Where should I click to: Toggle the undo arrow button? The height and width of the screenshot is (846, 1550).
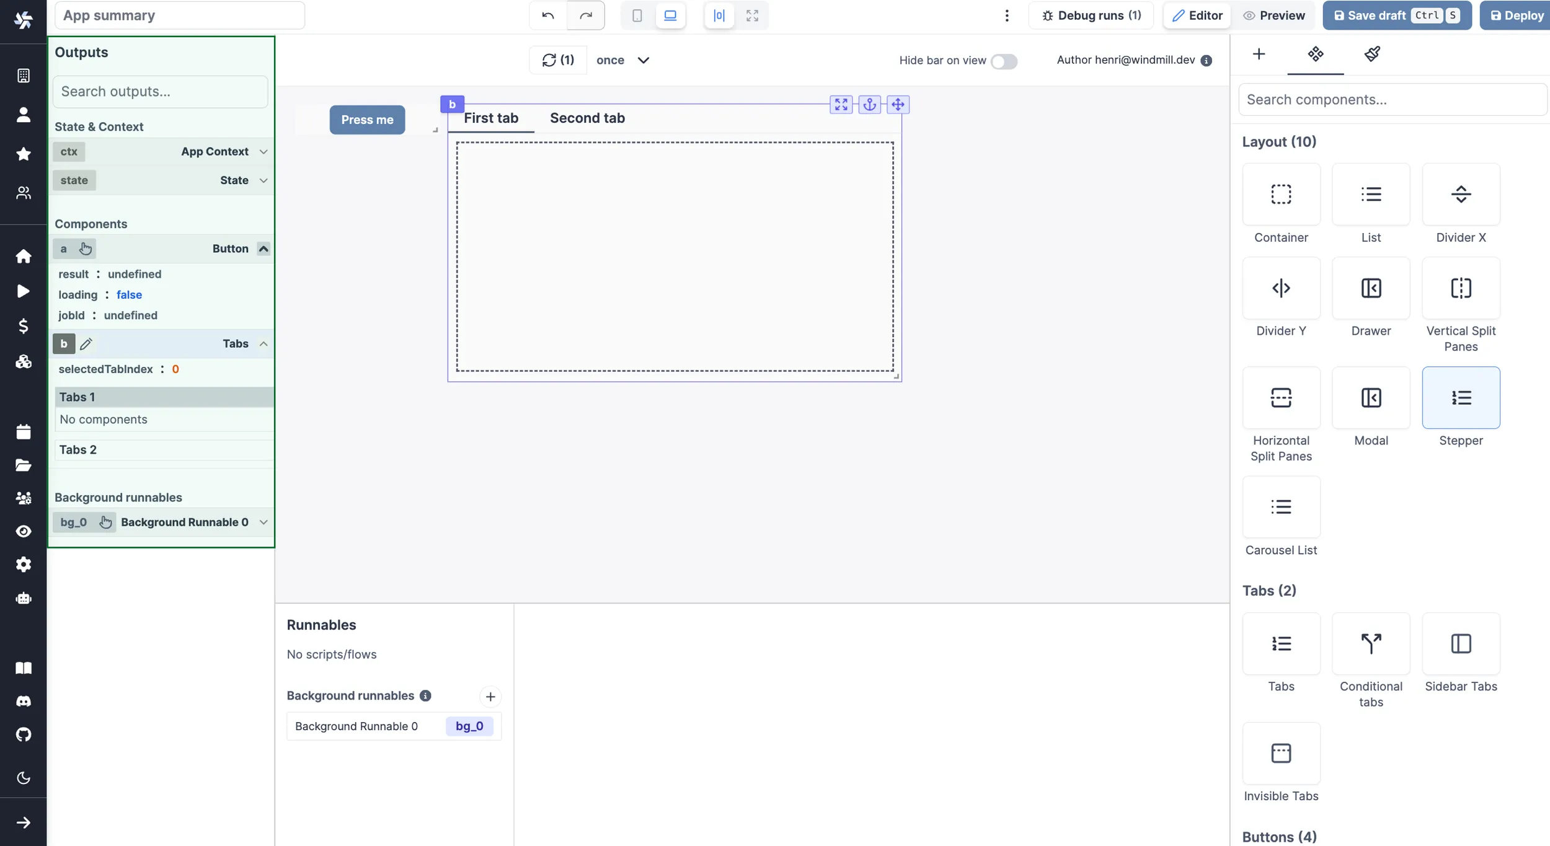pyautogui.click(x=547, y=15)
